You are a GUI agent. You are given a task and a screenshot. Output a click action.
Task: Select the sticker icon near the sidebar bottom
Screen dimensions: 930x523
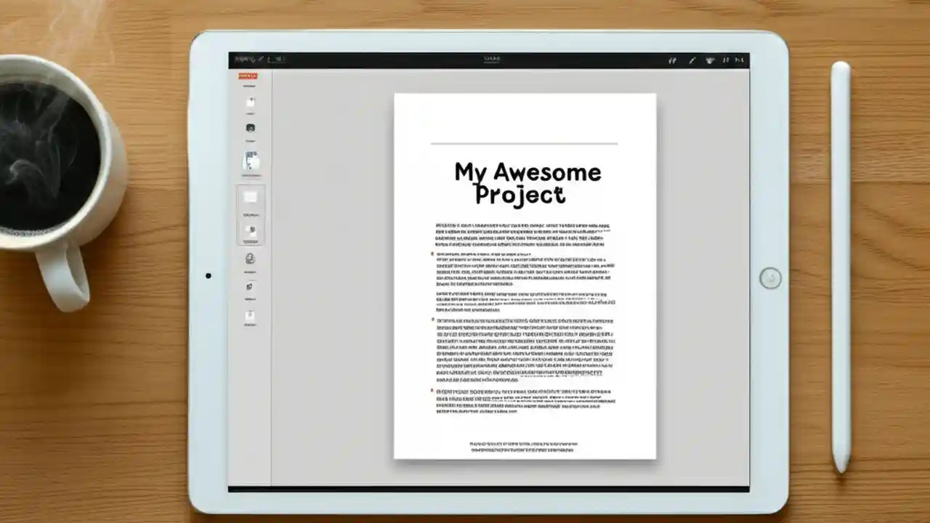click(249, 287)
